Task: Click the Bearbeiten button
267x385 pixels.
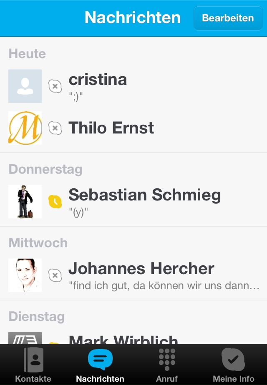Action: (228, 18)
